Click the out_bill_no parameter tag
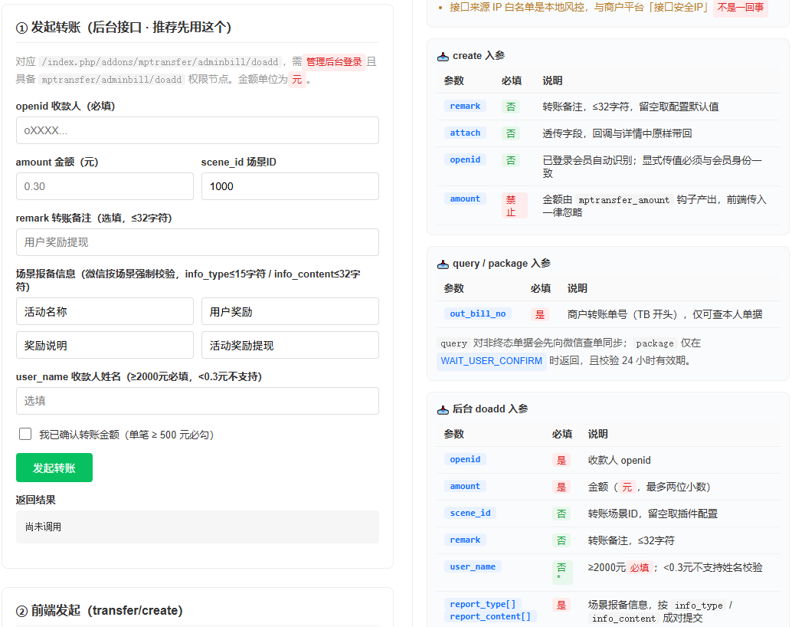Viewport: 792px width, 627px height. tap(478, 314)
